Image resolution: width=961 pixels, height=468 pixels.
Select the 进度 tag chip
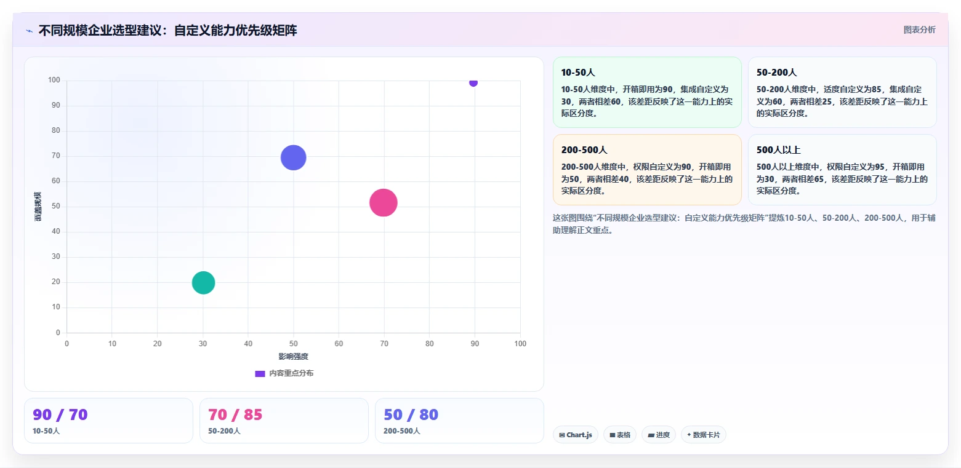(659, 435)
